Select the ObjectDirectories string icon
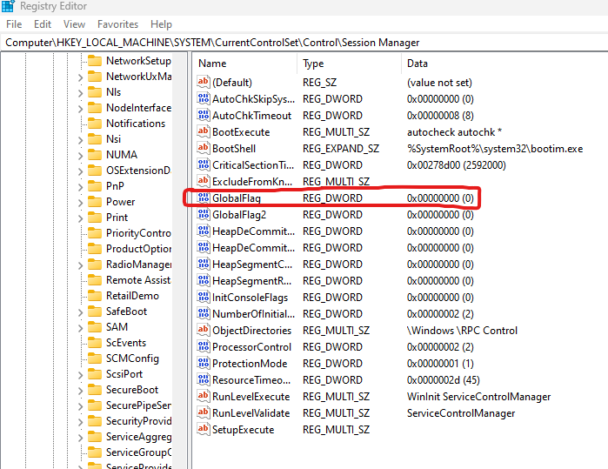 click(x=204, y=330)
